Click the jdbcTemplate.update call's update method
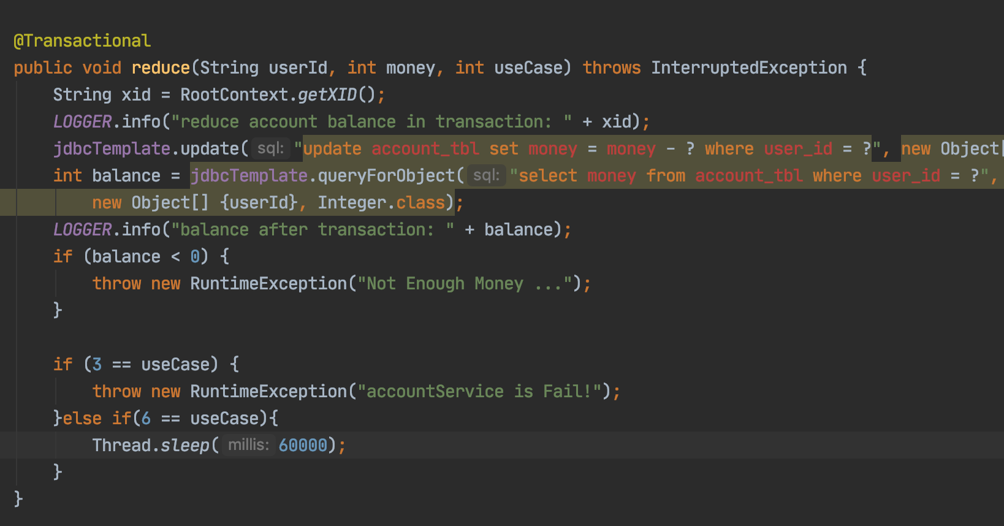The image size is (1004, 526). [210, 149]
